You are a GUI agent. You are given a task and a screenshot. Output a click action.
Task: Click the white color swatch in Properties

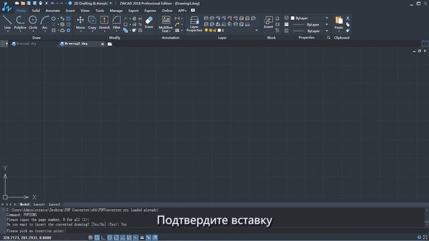pyautogui.click(x=292, y=18)
